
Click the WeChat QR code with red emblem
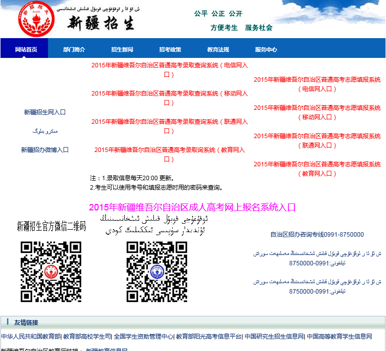[x=51, y=272]
